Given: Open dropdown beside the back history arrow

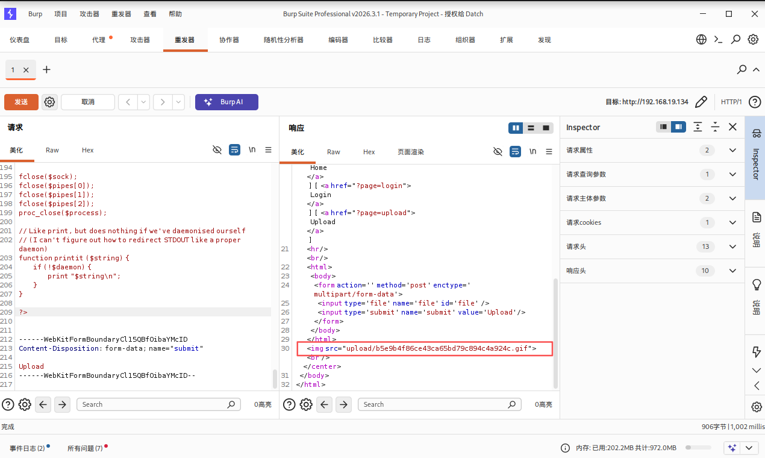Looking at the screenshot, I should pyautogui.click(x=143, y=102).
